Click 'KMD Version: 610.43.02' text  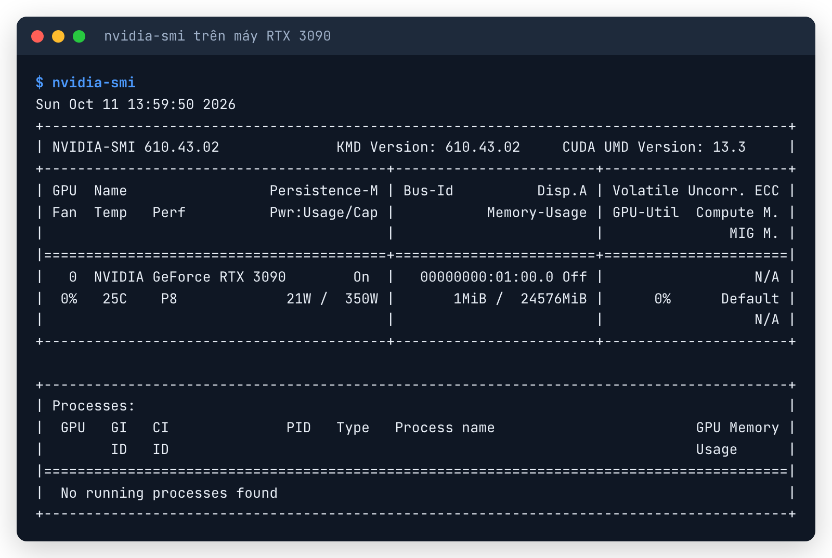coord(428,147)
